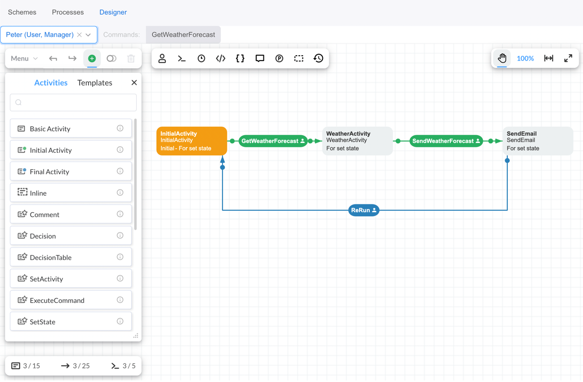Select SetActivity item
The image size is (583, 382).
click(71, 279)
